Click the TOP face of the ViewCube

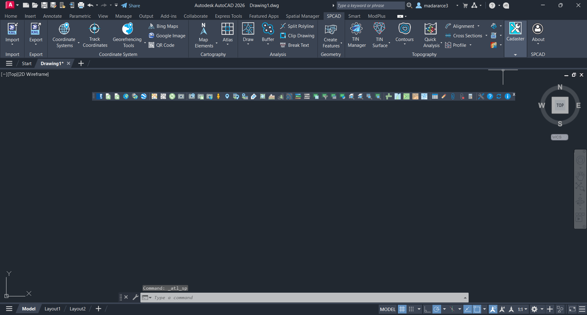point(560,105)
